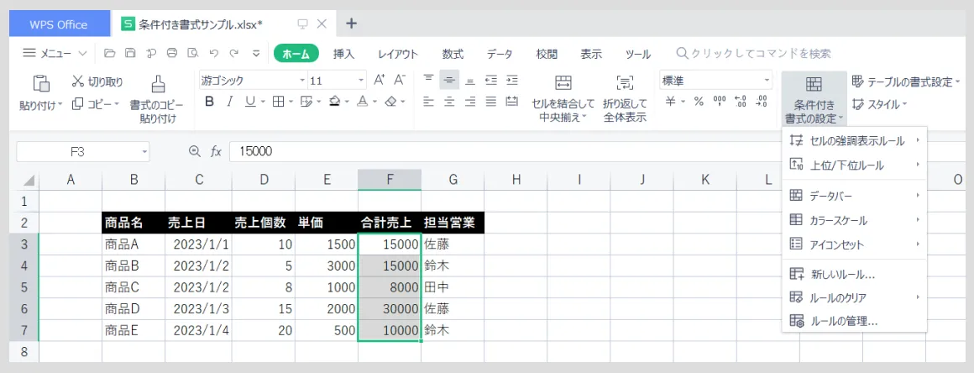Open font size 11 dropdown
Image resolution: width=974 pixels, height=373 pixels.
click(362, 81)
